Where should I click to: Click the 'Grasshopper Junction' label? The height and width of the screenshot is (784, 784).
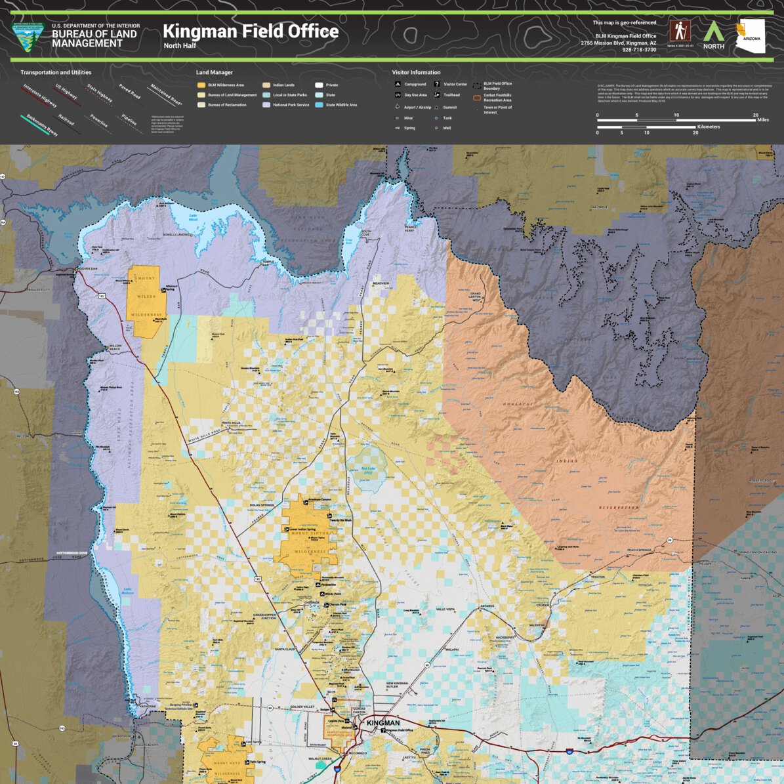[x=264, y=617]
